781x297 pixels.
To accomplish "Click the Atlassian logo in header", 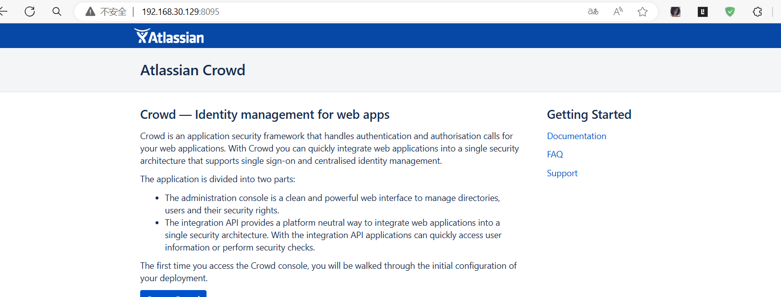I will [x=169, y=36].
